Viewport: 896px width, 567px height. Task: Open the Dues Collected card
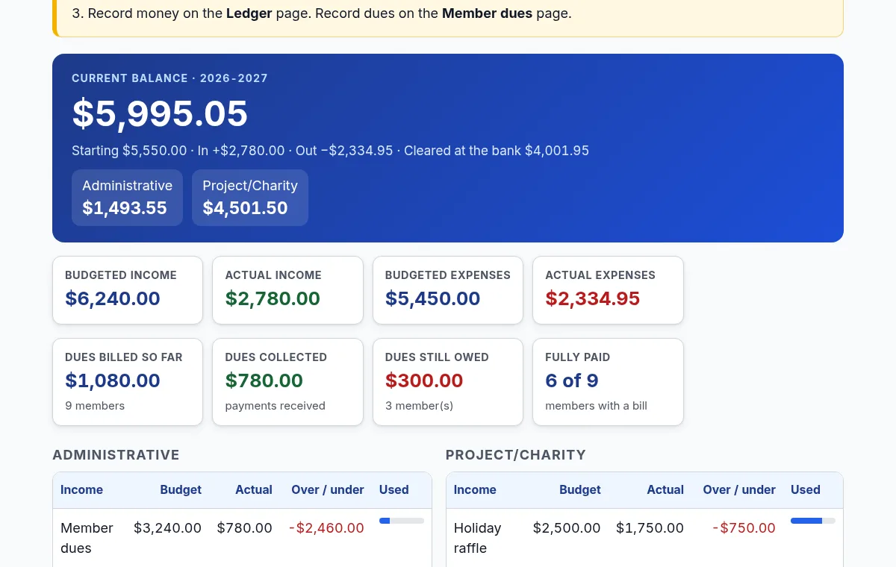tap(287, 382)
